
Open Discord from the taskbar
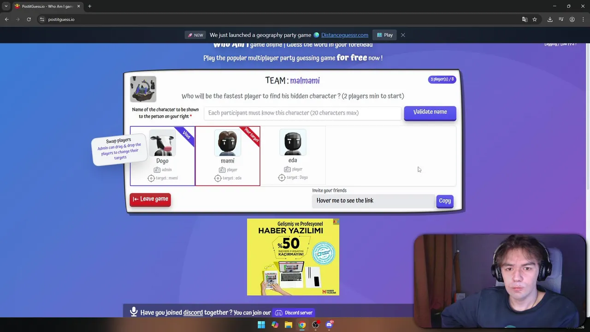pyautogui.click(x=329, y=325)
